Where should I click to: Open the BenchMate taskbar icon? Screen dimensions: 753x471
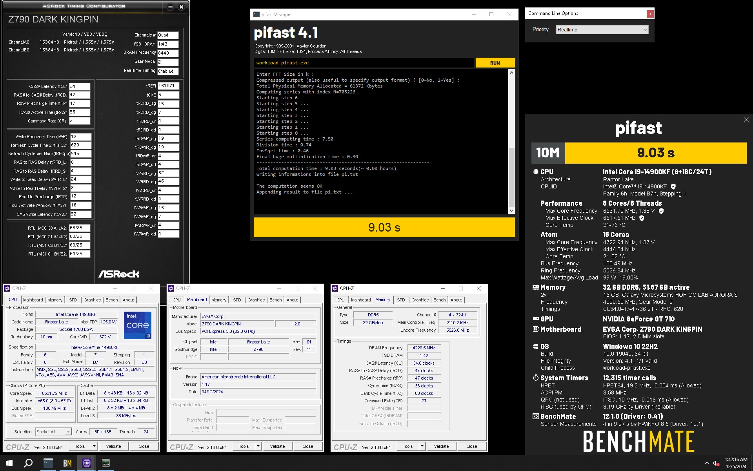coord(67,463)
